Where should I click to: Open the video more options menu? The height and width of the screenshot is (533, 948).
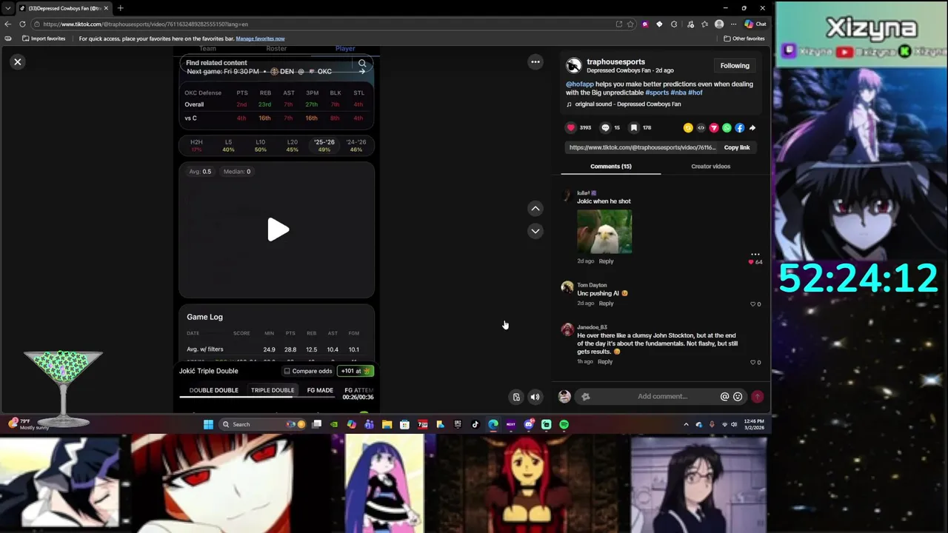tap(535, 62)
